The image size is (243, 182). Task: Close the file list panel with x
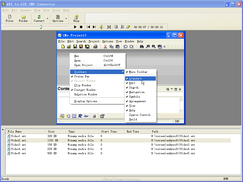point(3,129)
